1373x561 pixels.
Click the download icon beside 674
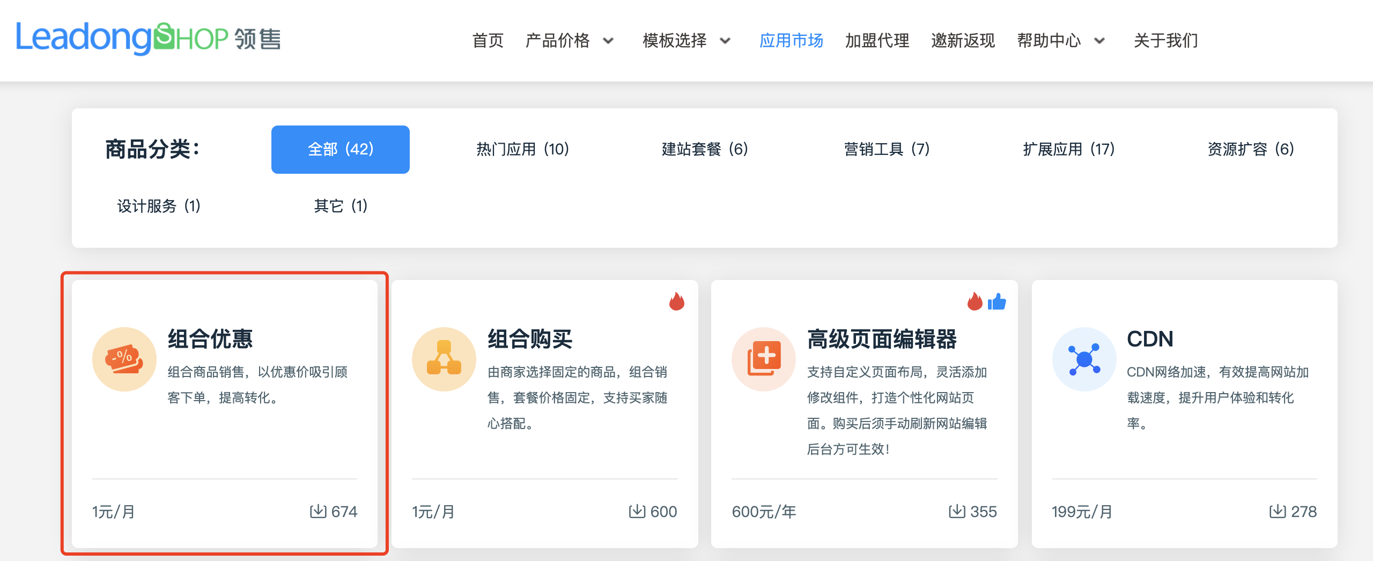(318, 511)
